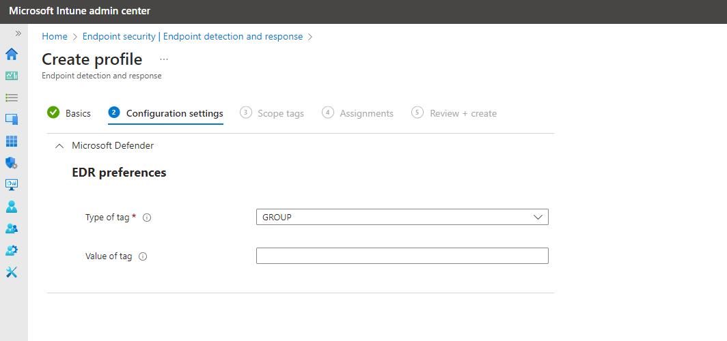Open the Type of tag dropdown
This screenshot has width=727, height=341.
[402, 217]
